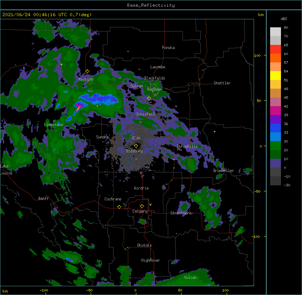Click the Sylvan label

(137, 86)
